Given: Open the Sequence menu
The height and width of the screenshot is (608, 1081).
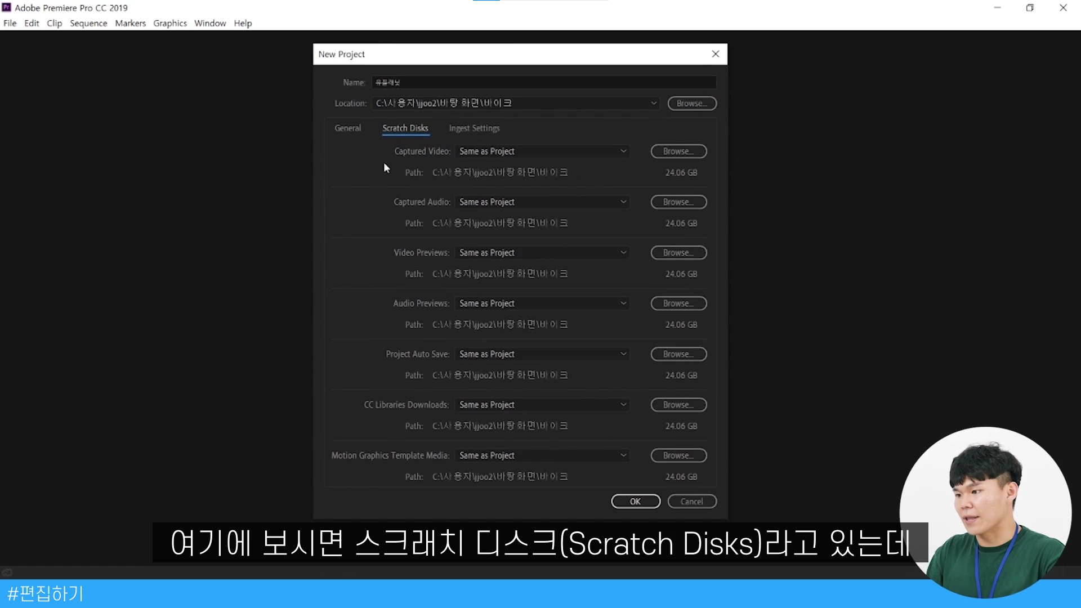Looking at the screenshot, I should click(x=88, y=23).
